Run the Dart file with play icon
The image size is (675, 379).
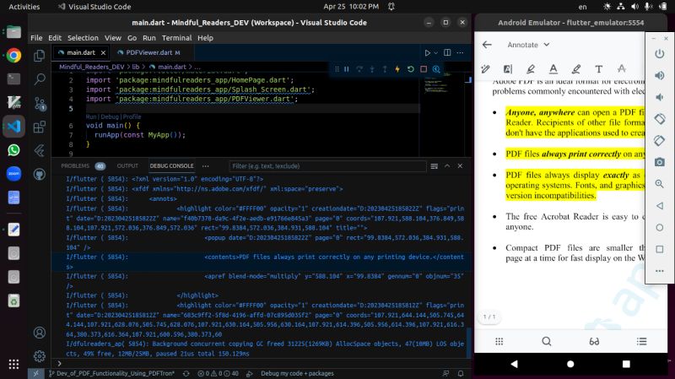click(427, 52)
